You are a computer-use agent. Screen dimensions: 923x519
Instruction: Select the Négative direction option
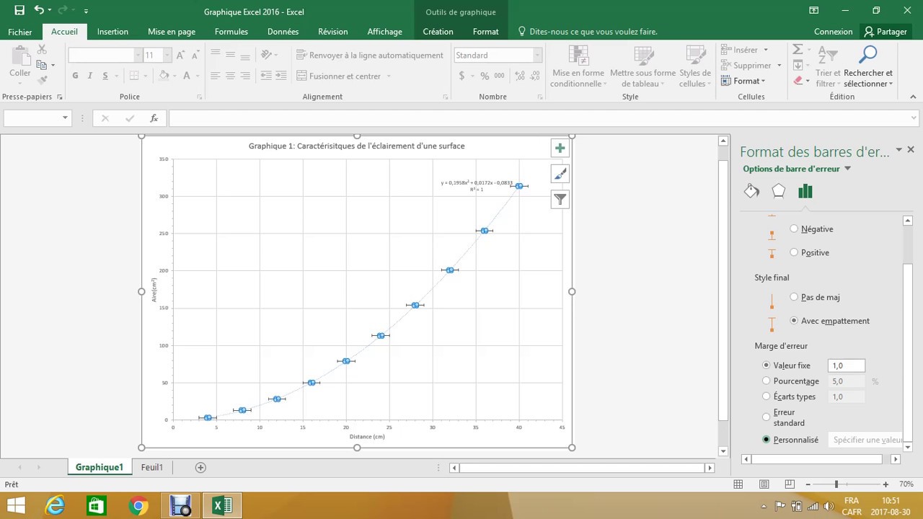[x=794, y=229]
